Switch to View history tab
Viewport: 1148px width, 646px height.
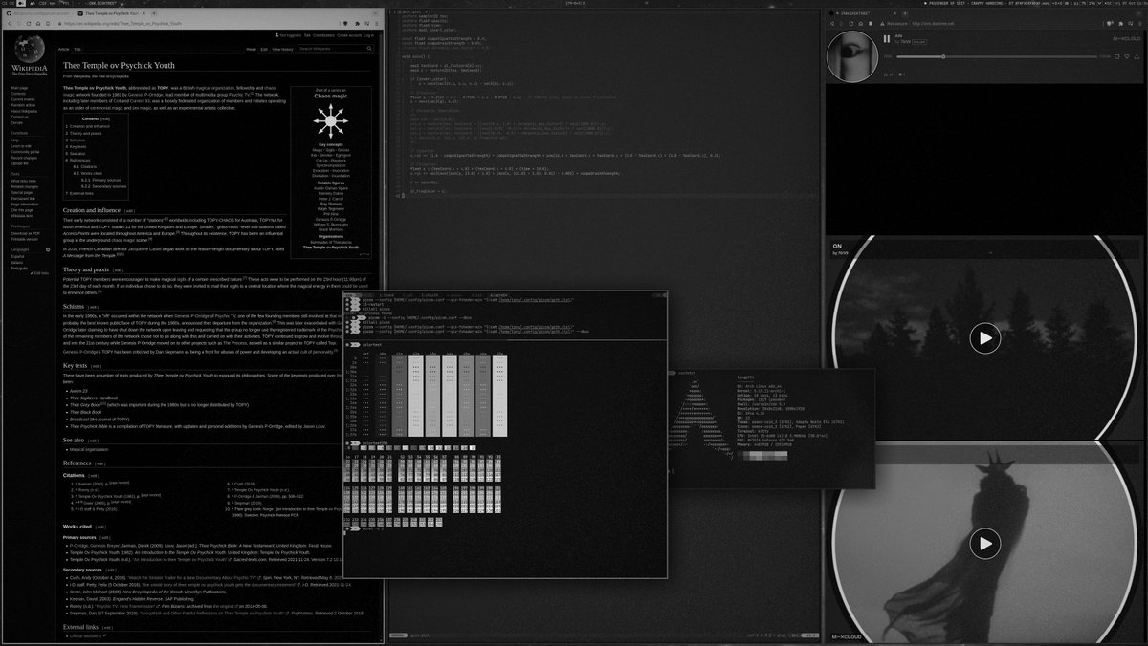coord(282,49)
